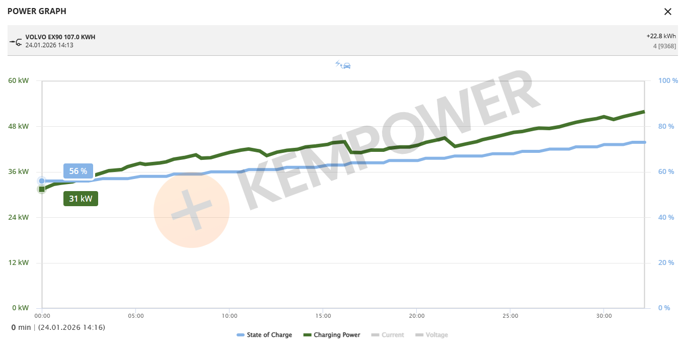The height and width of the screenshot is (355, 684).
Task: Click the plus sign in orange circle
Action: 191,210
